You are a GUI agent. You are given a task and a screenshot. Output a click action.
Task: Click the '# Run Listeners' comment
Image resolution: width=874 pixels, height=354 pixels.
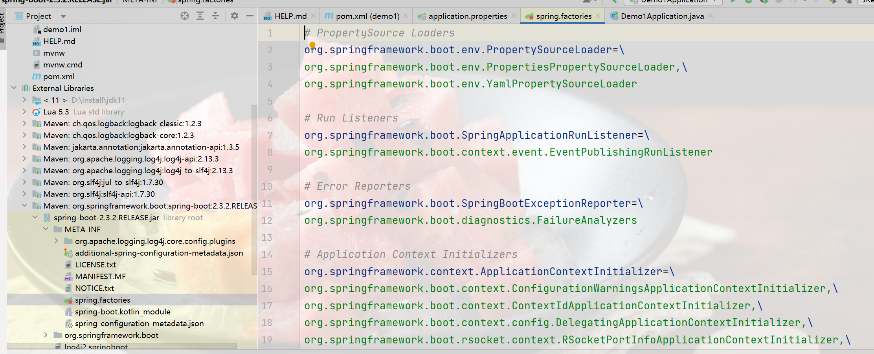pyautogui.click(x=351, y=118)
